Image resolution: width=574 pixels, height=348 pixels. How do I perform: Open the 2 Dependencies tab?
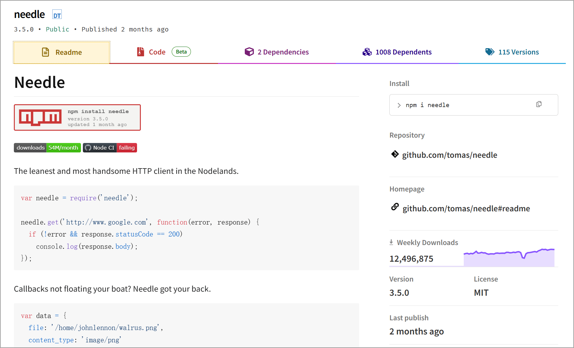[x=277, y=52]
